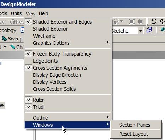Click the Zoom to Fit icon

coord(131,21)
